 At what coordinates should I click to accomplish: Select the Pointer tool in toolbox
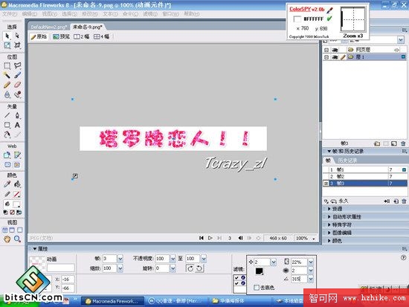(7, 36)
